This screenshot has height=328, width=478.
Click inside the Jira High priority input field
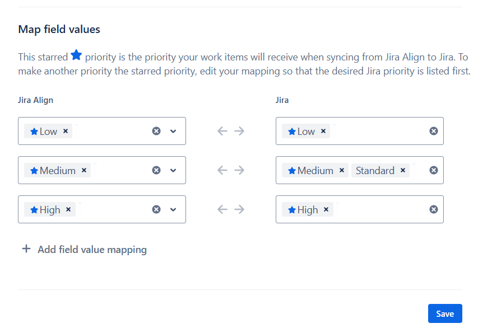click(x=381, y=209)
